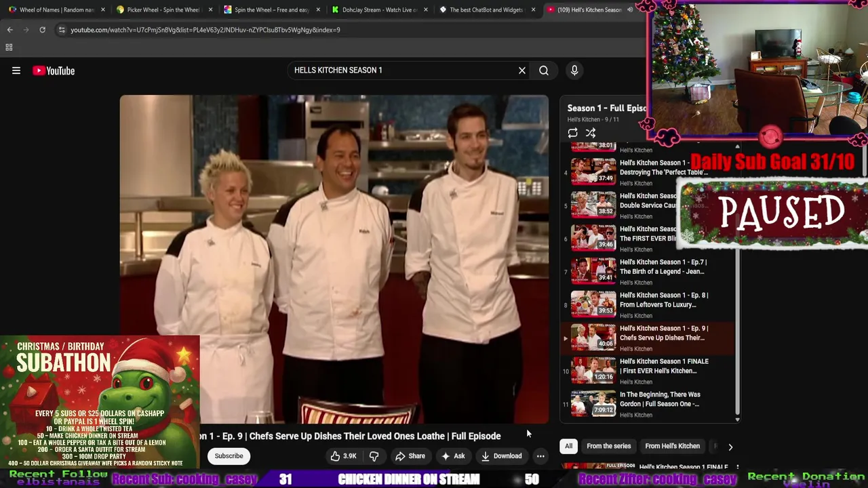This screenshot has height=488, width=868.
Task: Open Season 1 playlist title
Action: 606,108
